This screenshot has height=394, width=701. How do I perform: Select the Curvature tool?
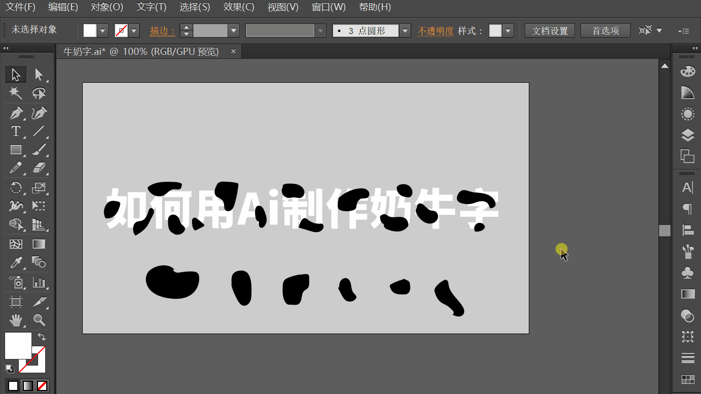click(x=39, y=113)
